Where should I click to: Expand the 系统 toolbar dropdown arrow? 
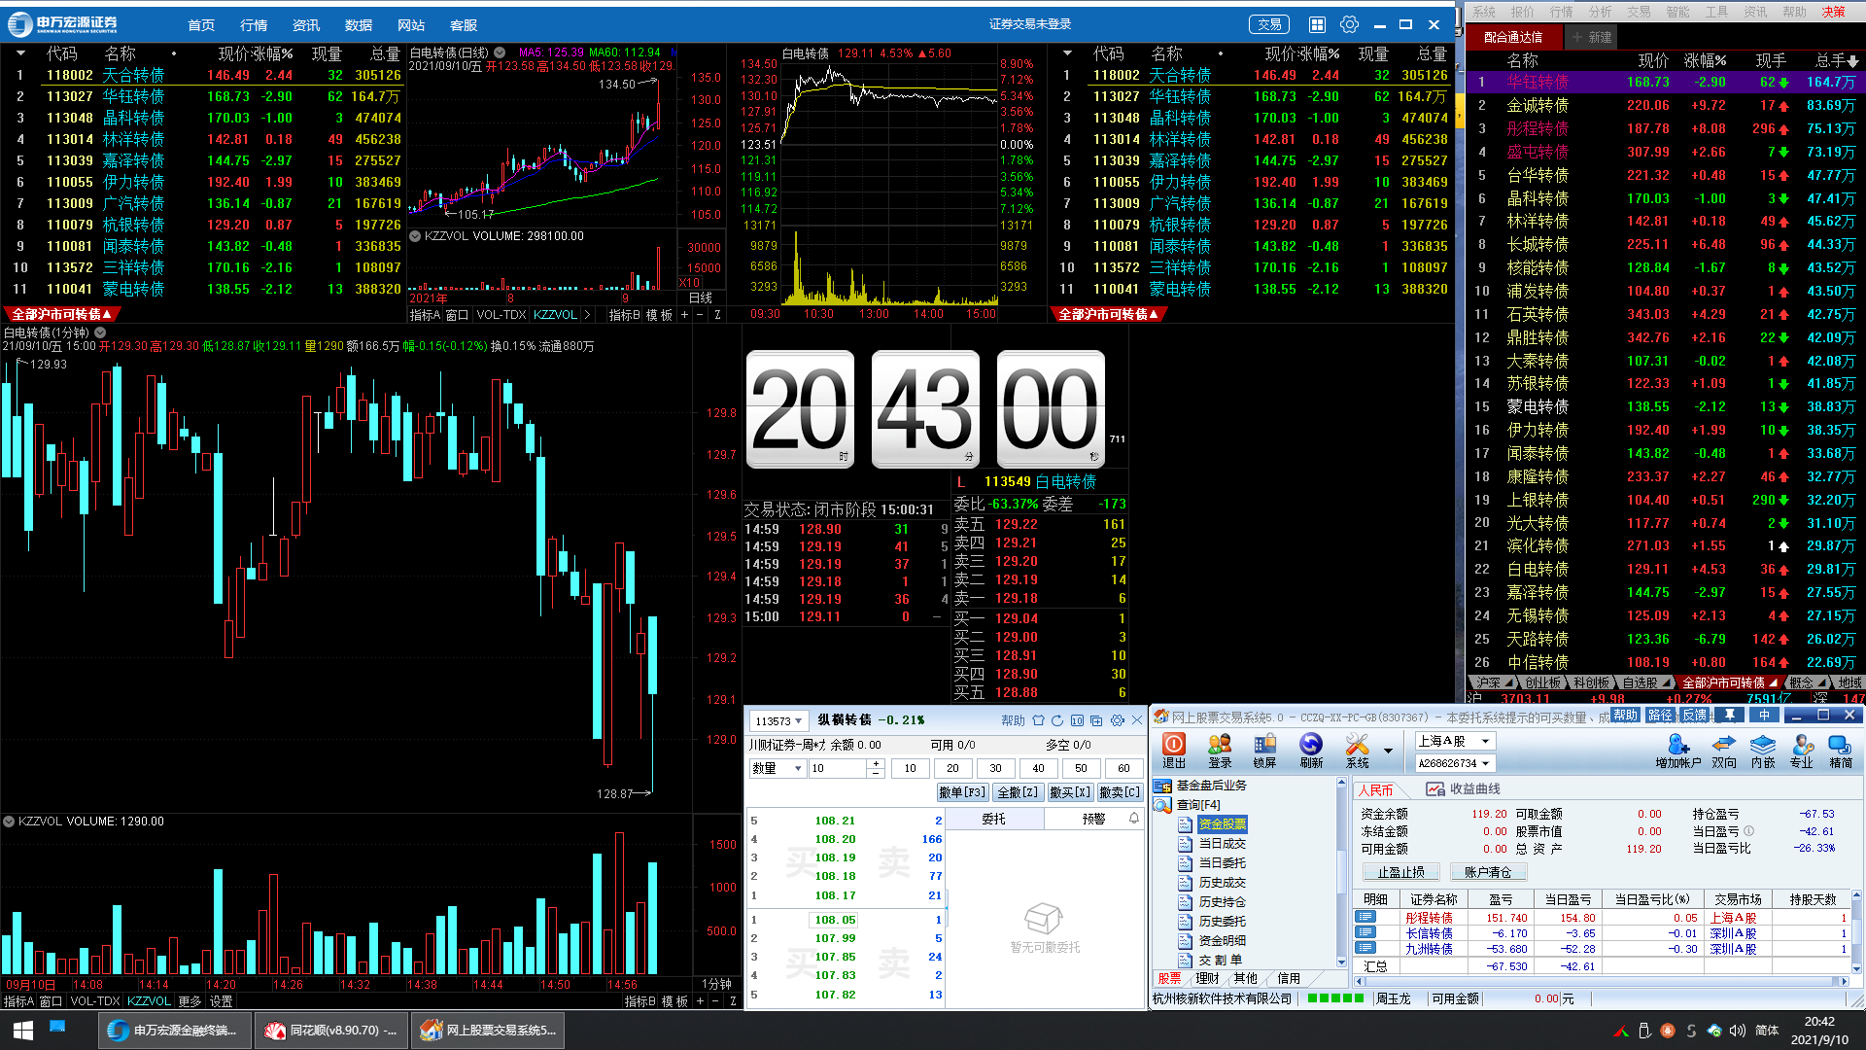point(1388,750)
